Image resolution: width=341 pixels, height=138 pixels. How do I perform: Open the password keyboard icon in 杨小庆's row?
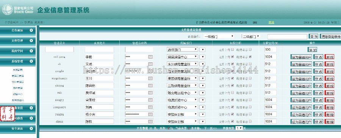(x=150, y=114)
